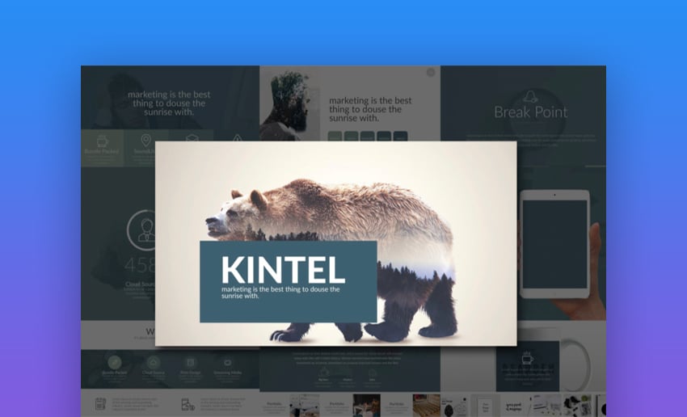Click the Bundle Packed cup icon
Screen dimensions: 687x417
[102, 141]
